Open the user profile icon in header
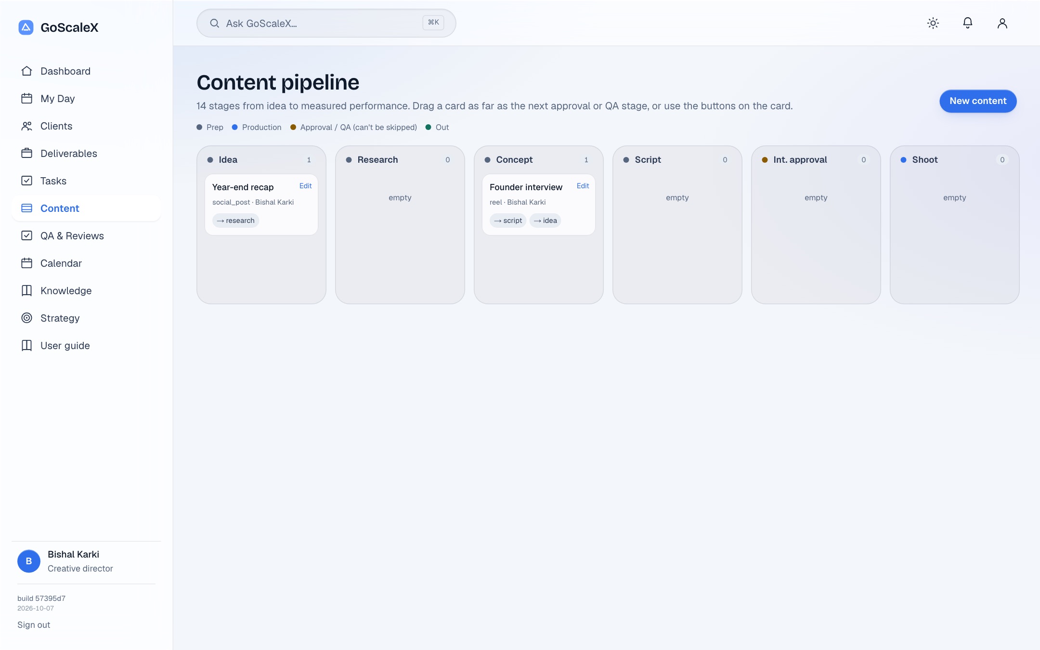This screenshot has height=650, width=1040. [1002, 23]
